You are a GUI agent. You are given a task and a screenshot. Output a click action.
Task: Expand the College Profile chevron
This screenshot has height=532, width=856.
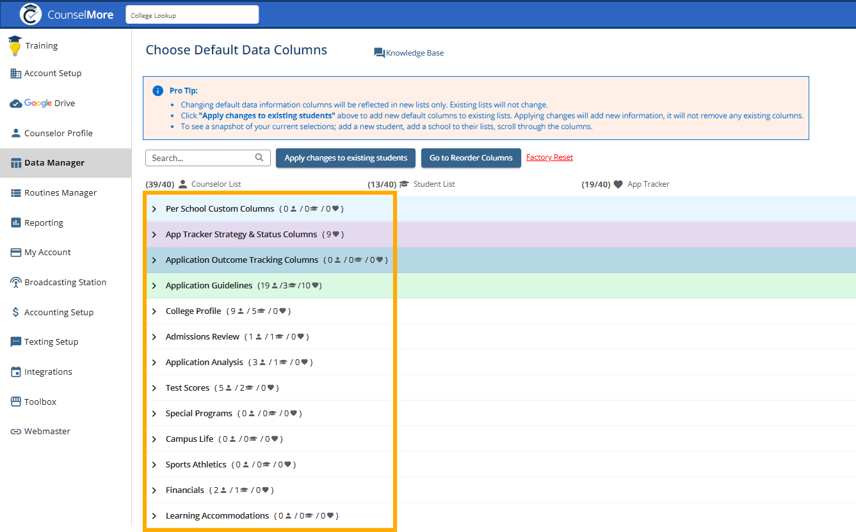pyautogui.click(x=154, y=311)
